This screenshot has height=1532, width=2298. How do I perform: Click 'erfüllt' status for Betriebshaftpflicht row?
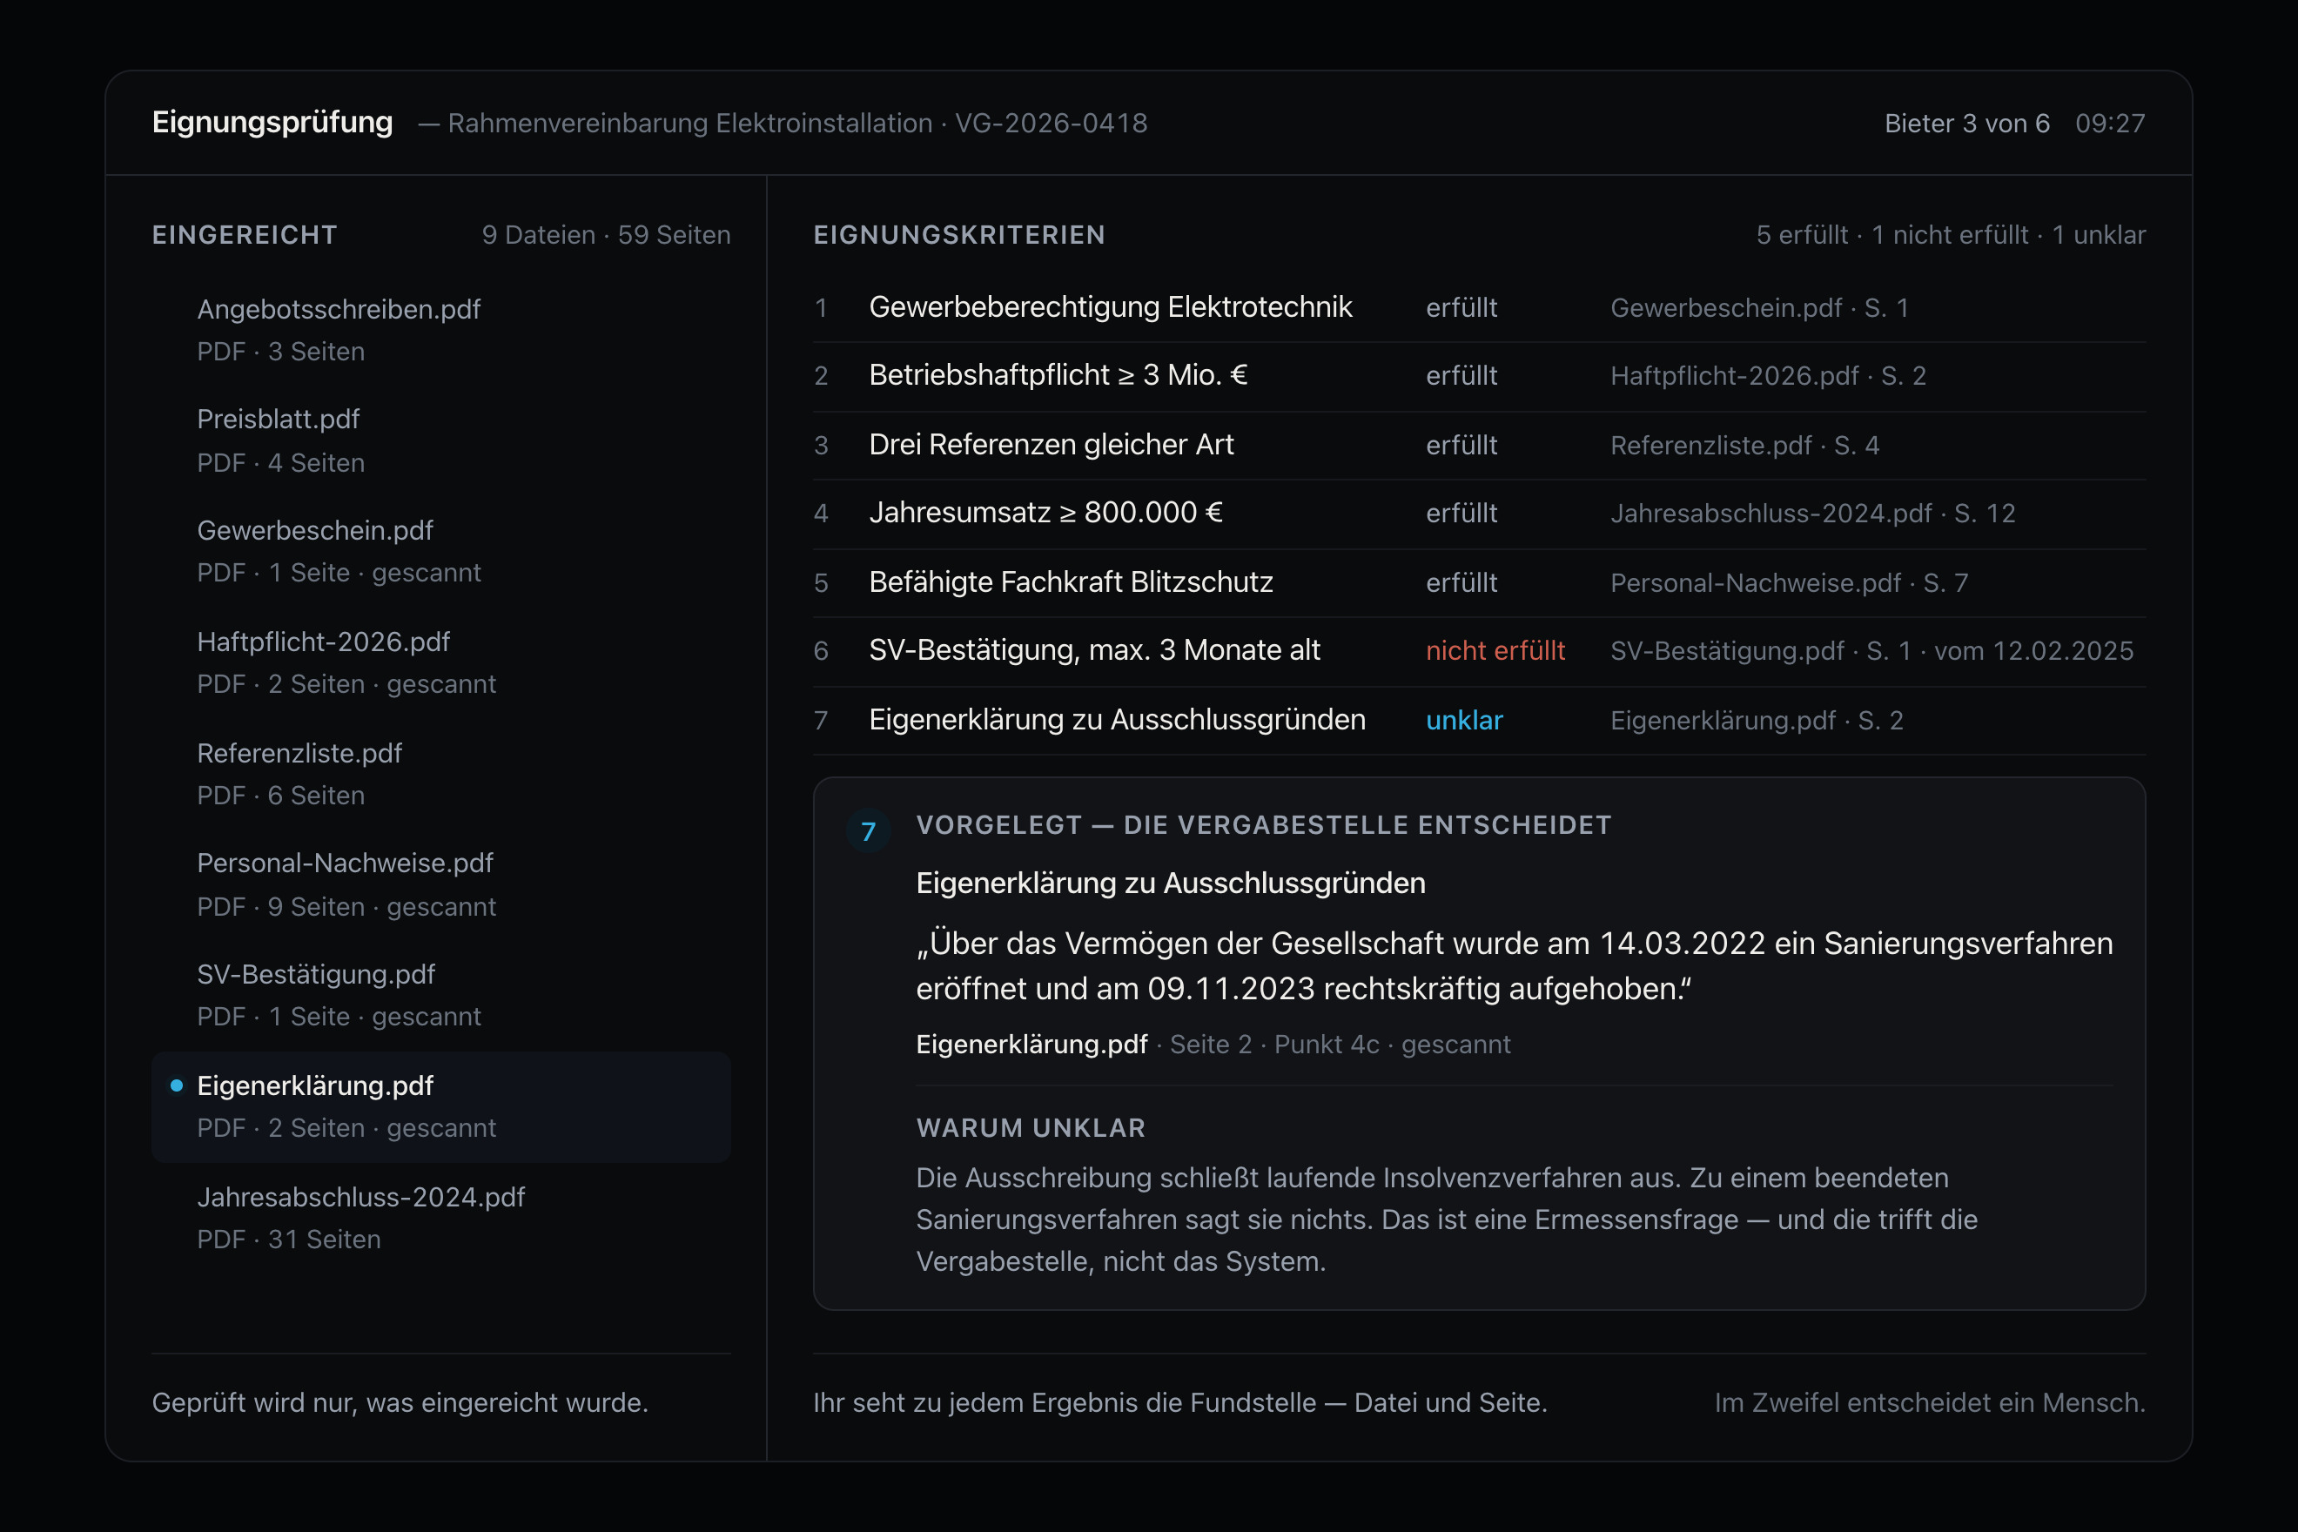coord(1461,376)
